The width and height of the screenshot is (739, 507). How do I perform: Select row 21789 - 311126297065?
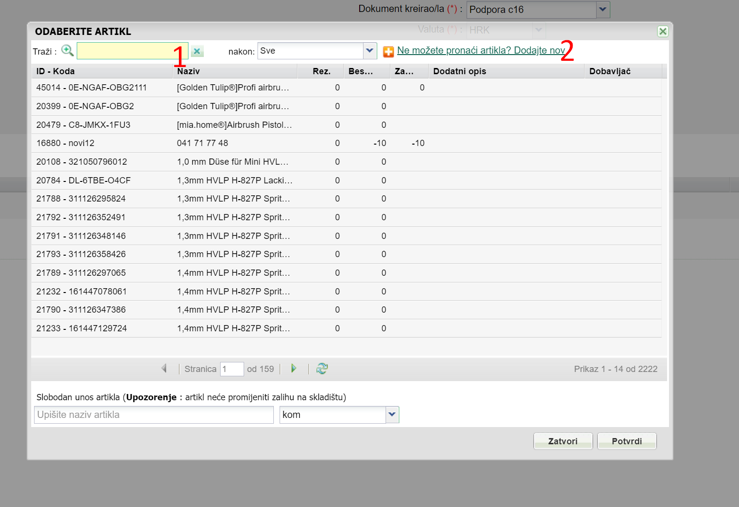pyautogui.click(x=346, y=273)
